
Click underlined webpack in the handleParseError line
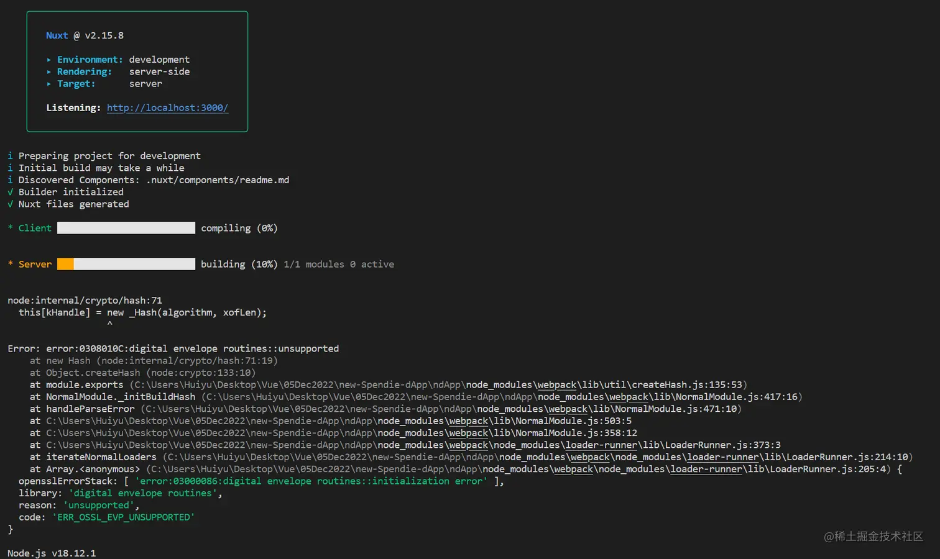(568, 409)
